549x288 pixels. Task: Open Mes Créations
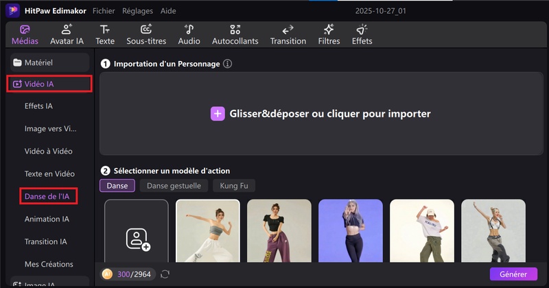pos(49,264)
